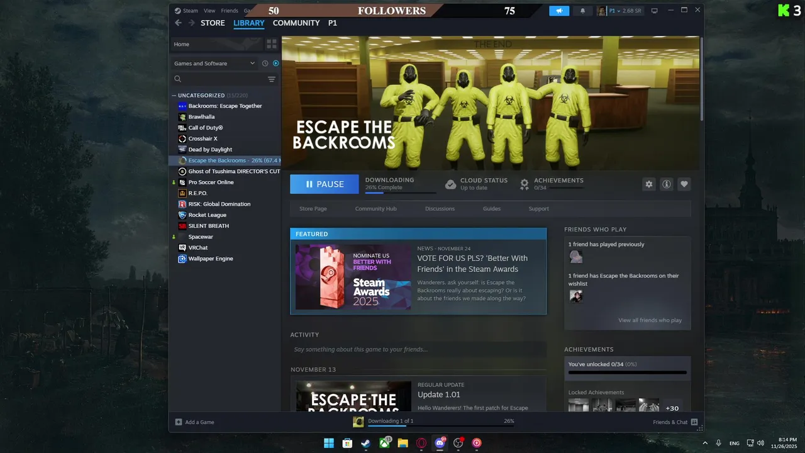Click the Achievements gear badge icon

pyautogui.click(x=525, y=184)
